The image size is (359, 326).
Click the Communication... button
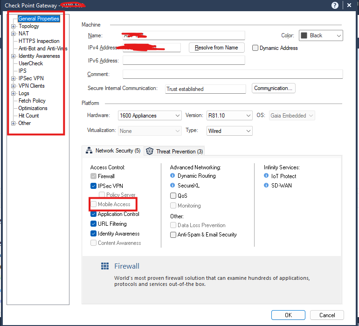[x=273, y=88]
